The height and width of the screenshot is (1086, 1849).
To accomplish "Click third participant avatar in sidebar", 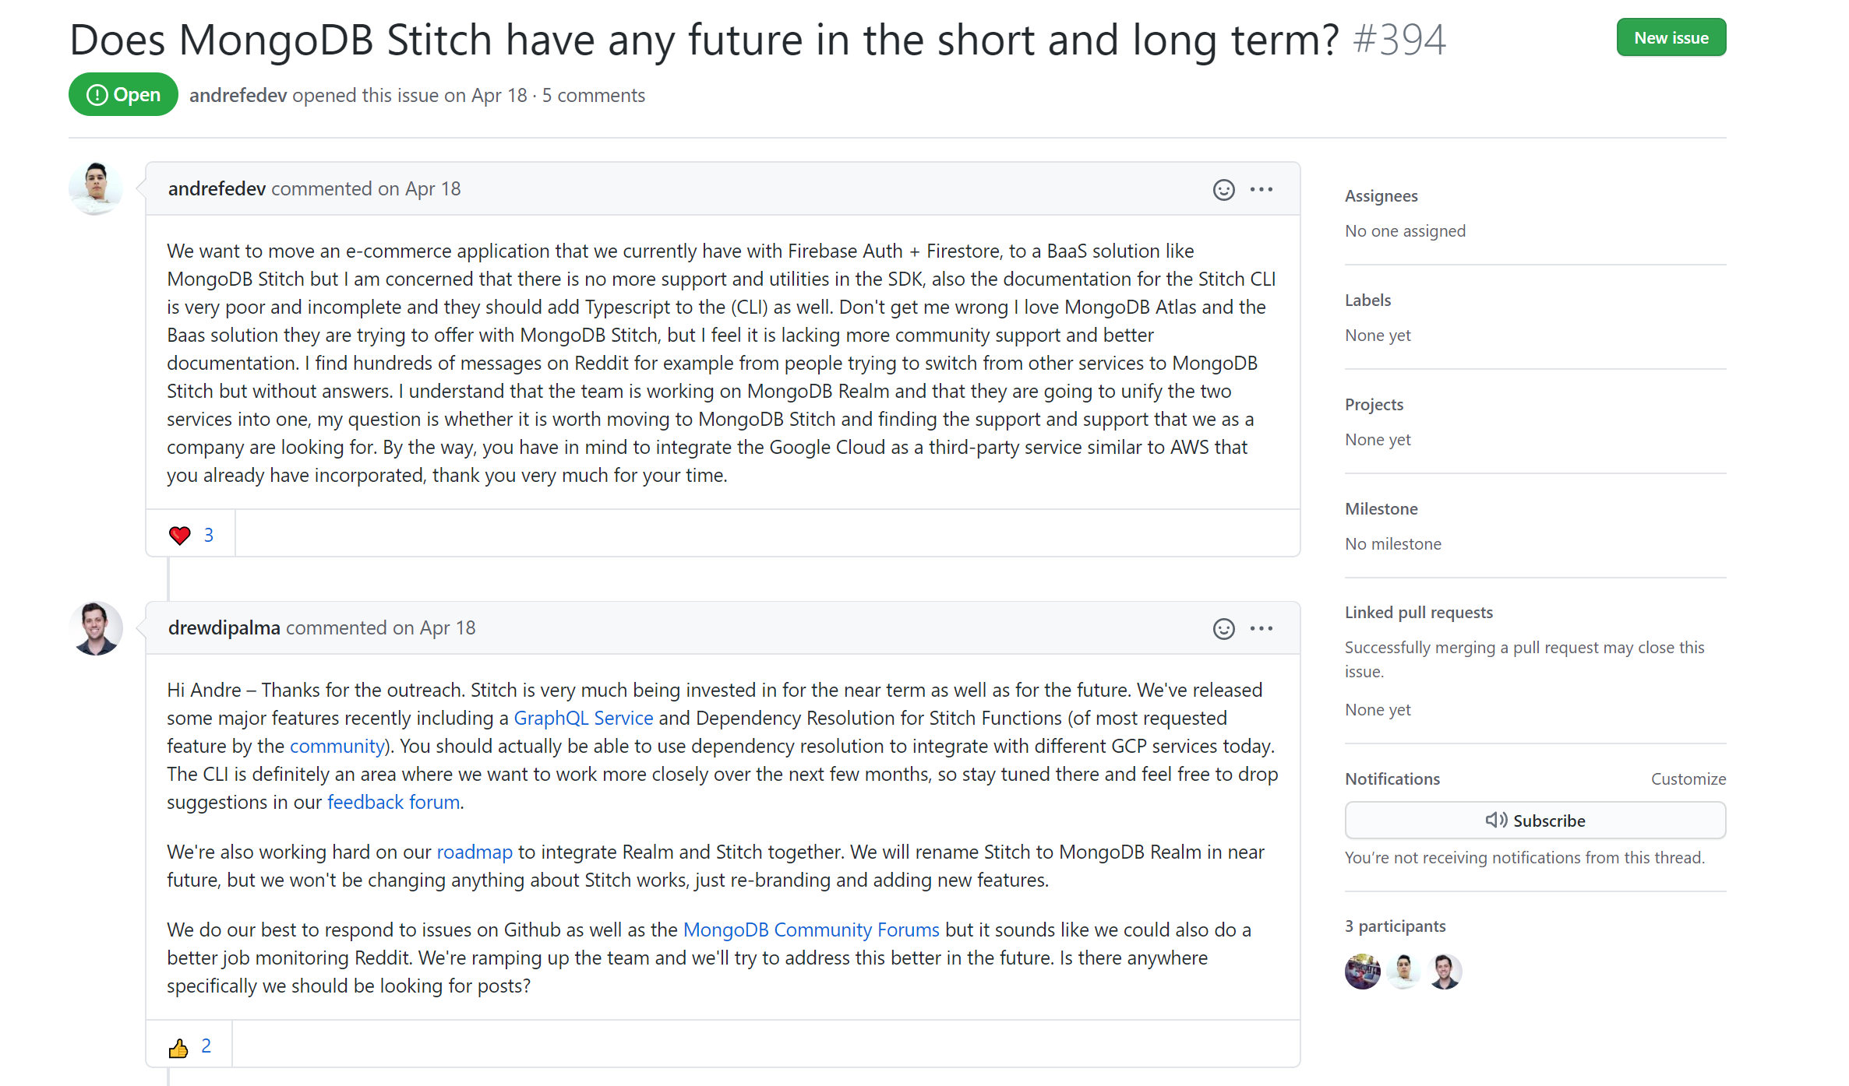I will pos(1445,972).
